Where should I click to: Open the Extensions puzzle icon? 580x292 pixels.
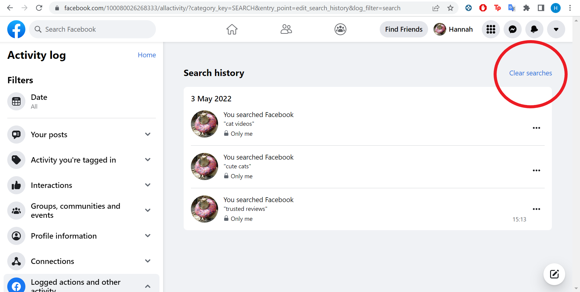[x=527, y=8]
